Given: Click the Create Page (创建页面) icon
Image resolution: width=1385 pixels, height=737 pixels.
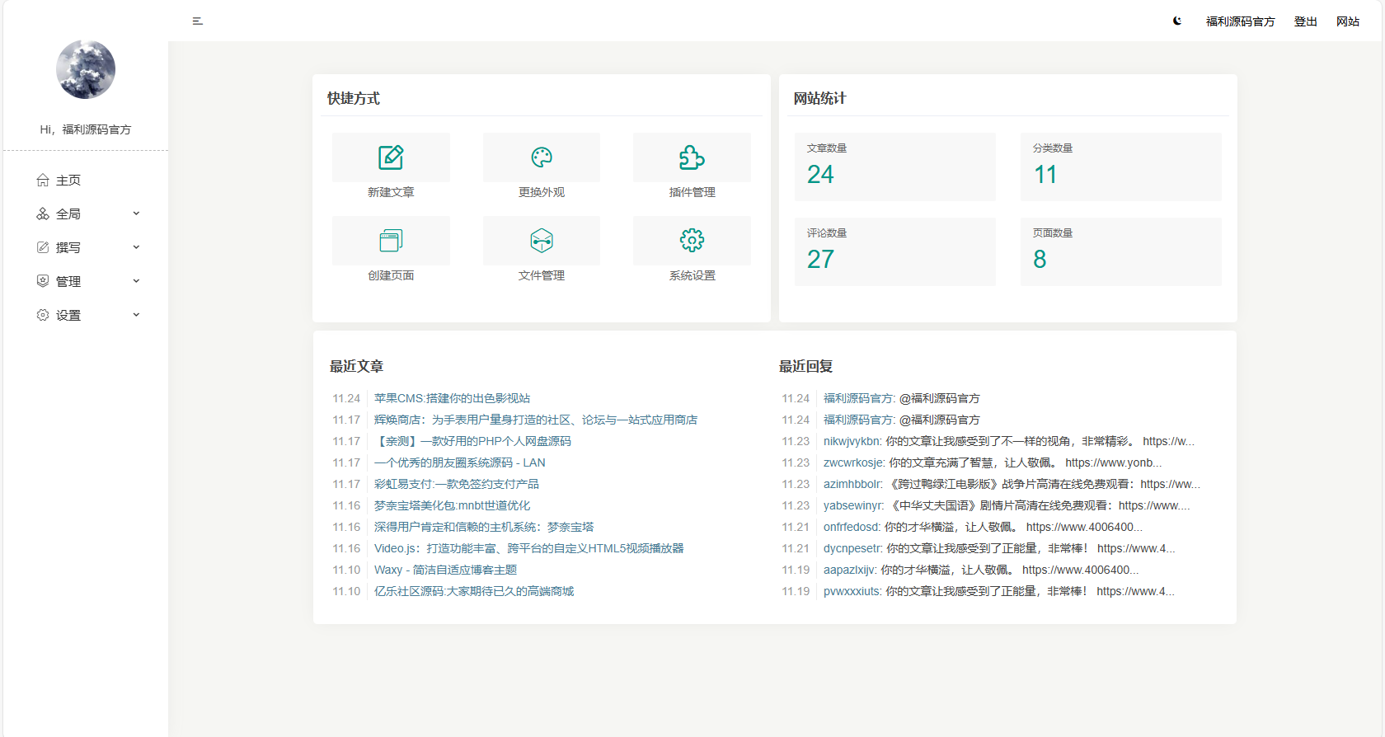Looking at the screenshot, I should tap(391, 241).
